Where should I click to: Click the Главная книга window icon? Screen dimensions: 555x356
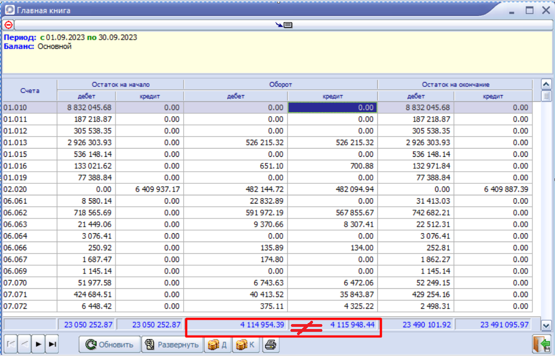click(9, 10)
